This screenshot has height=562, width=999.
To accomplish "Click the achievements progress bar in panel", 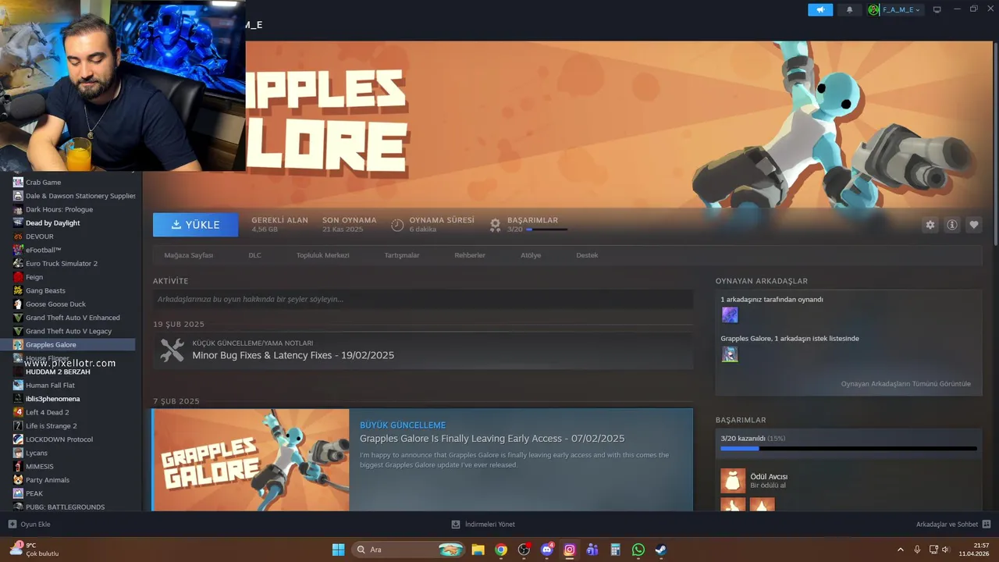I will [848, 449].
